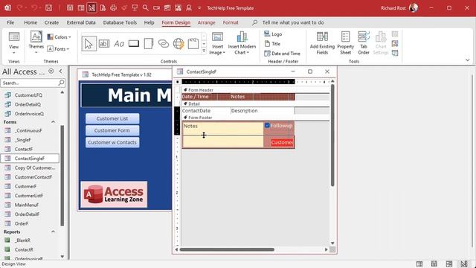Image resolution: width=476 pixels, height=268 pixels.
Task: Click the Richard Rost account picture
Action: [414, 8]
